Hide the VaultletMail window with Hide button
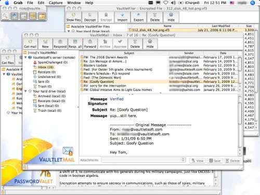 click(150, 44)
